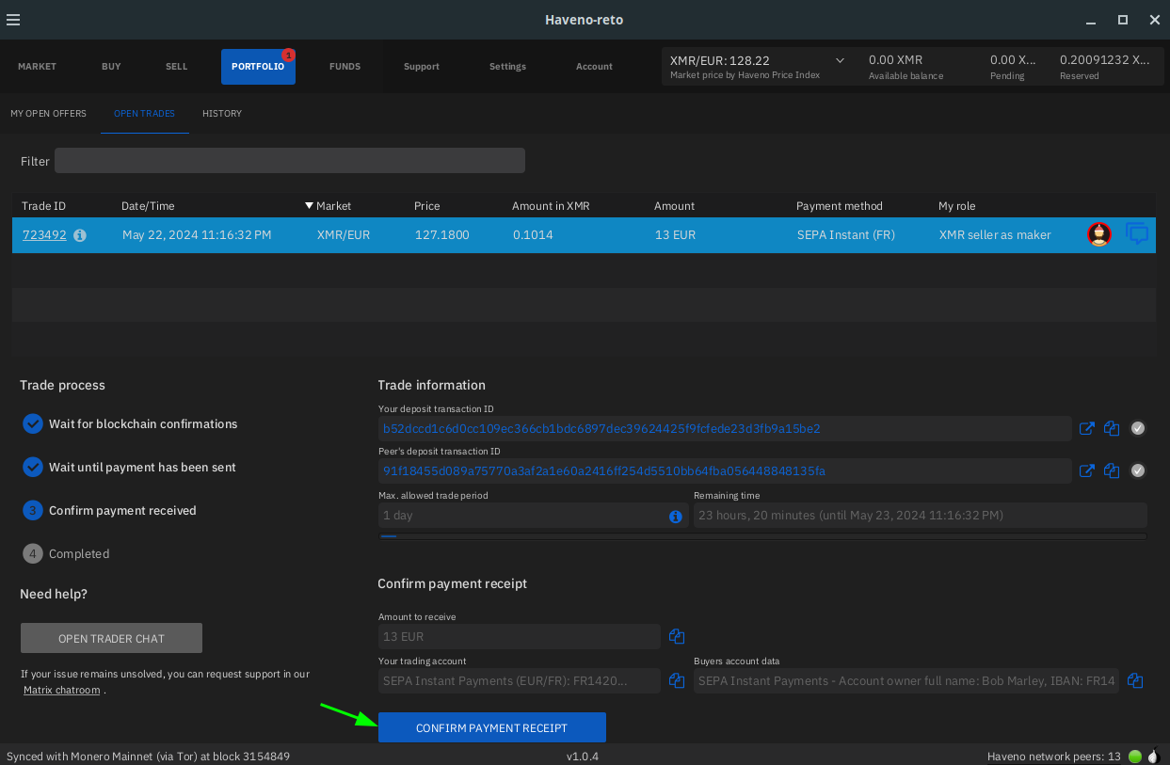Click the 'SEPA Instant (FR)' payment cell
The height and width of the screenshot is (765, 1170).
pos(845,235)
